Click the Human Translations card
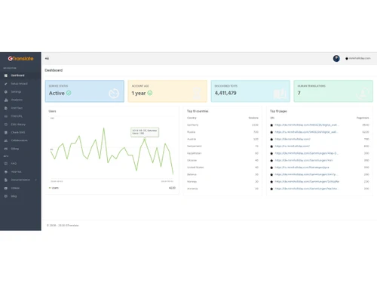Screen dimensions: 377x283 pyautogui.click(x=333, y=91)
